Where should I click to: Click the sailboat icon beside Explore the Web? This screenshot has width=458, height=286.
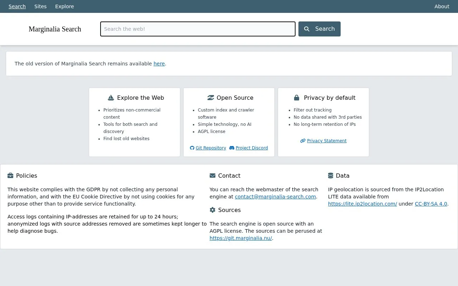point(111,98)
